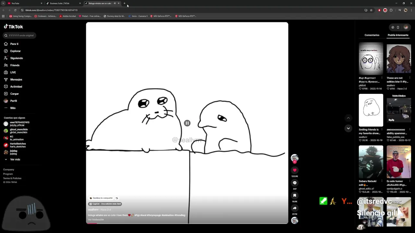Screen dimensions: 415x233
Task: Open the #trending hashtag
Action: point(180,215)
